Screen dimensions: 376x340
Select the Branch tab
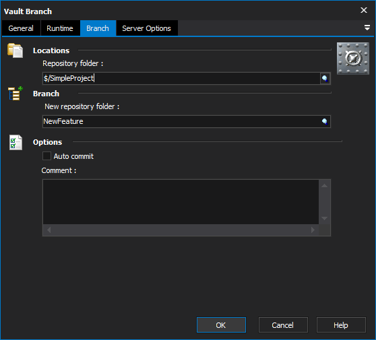pos(98,28)
